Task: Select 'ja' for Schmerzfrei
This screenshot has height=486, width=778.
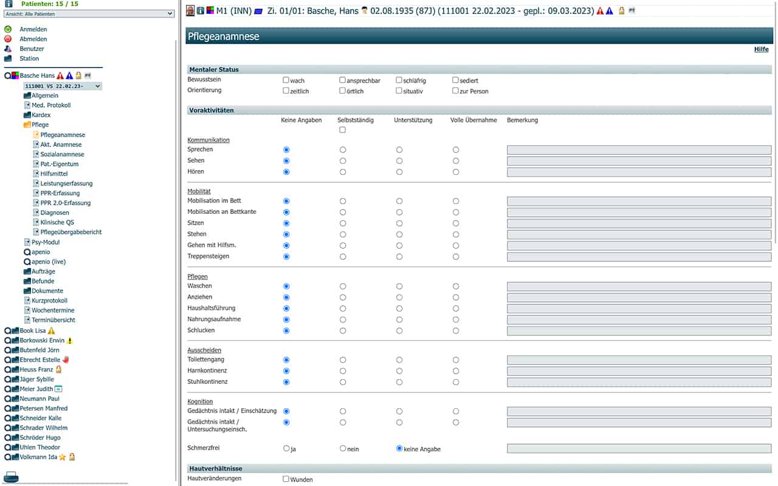Action: coord(286,449)
